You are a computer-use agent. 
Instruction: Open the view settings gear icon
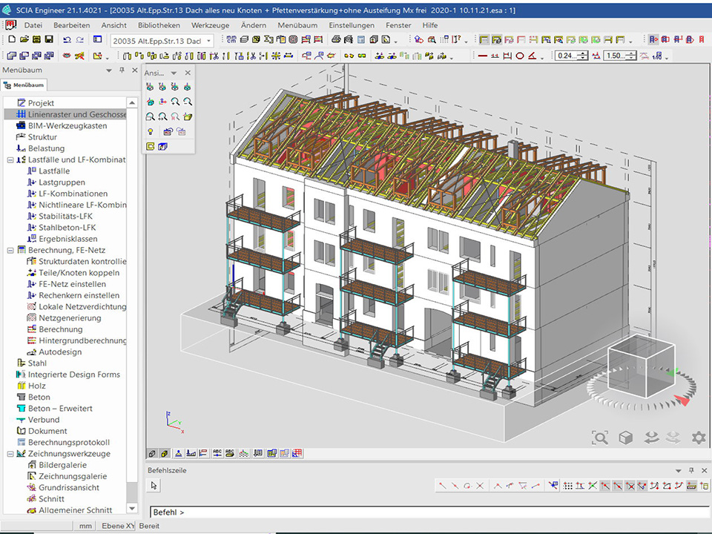(x=699, y=438)
